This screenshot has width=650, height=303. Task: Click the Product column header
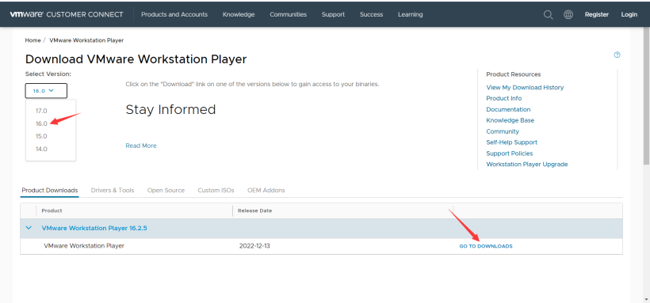[x=52, y=210]
